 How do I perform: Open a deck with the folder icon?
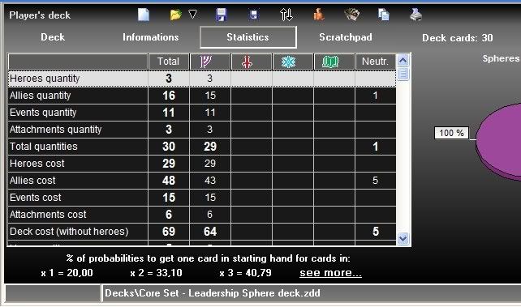tap(175, 15)
